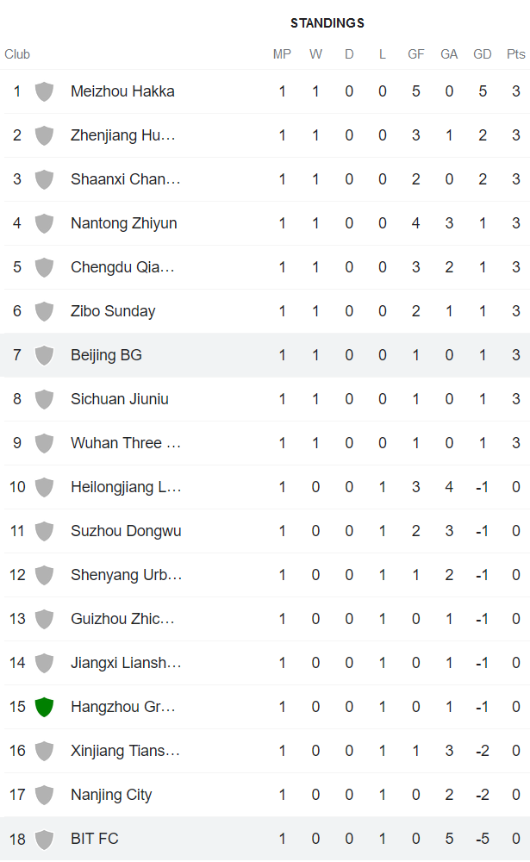Select the Beijing BG crest icon
This screenshot has width=530, height=862.
point(43,355)
